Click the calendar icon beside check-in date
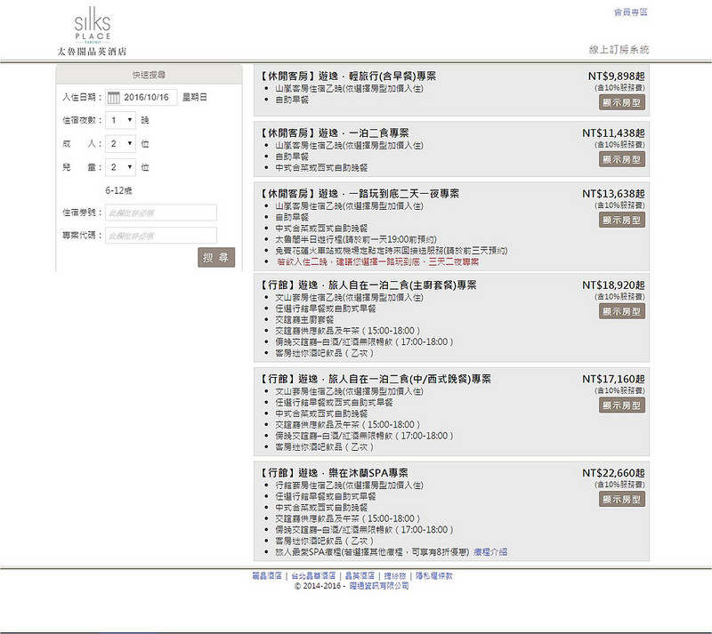712x634 pixels. tap(113, 97)
